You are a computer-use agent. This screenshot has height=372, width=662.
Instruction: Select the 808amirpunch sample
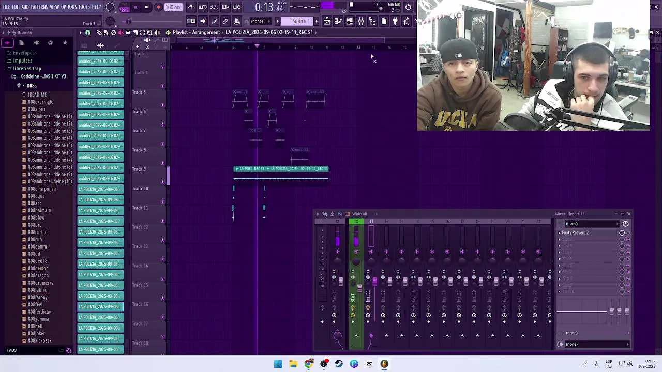[42, 189]
